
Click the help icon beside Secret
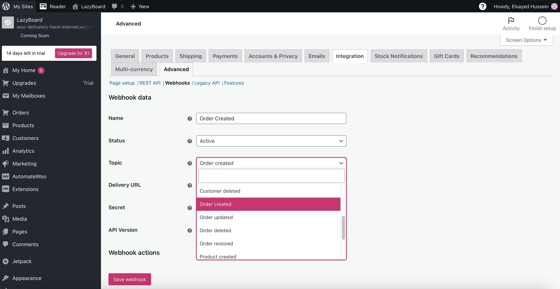tap(190, 208)
